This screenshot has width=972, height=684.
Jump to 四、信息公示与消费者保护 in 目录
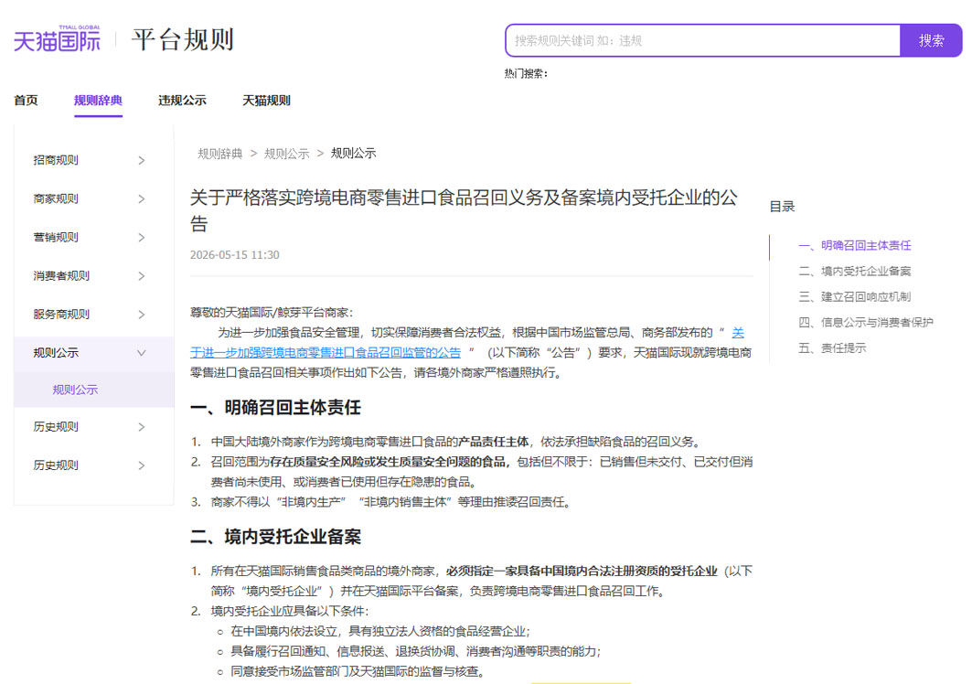point(866,323)
